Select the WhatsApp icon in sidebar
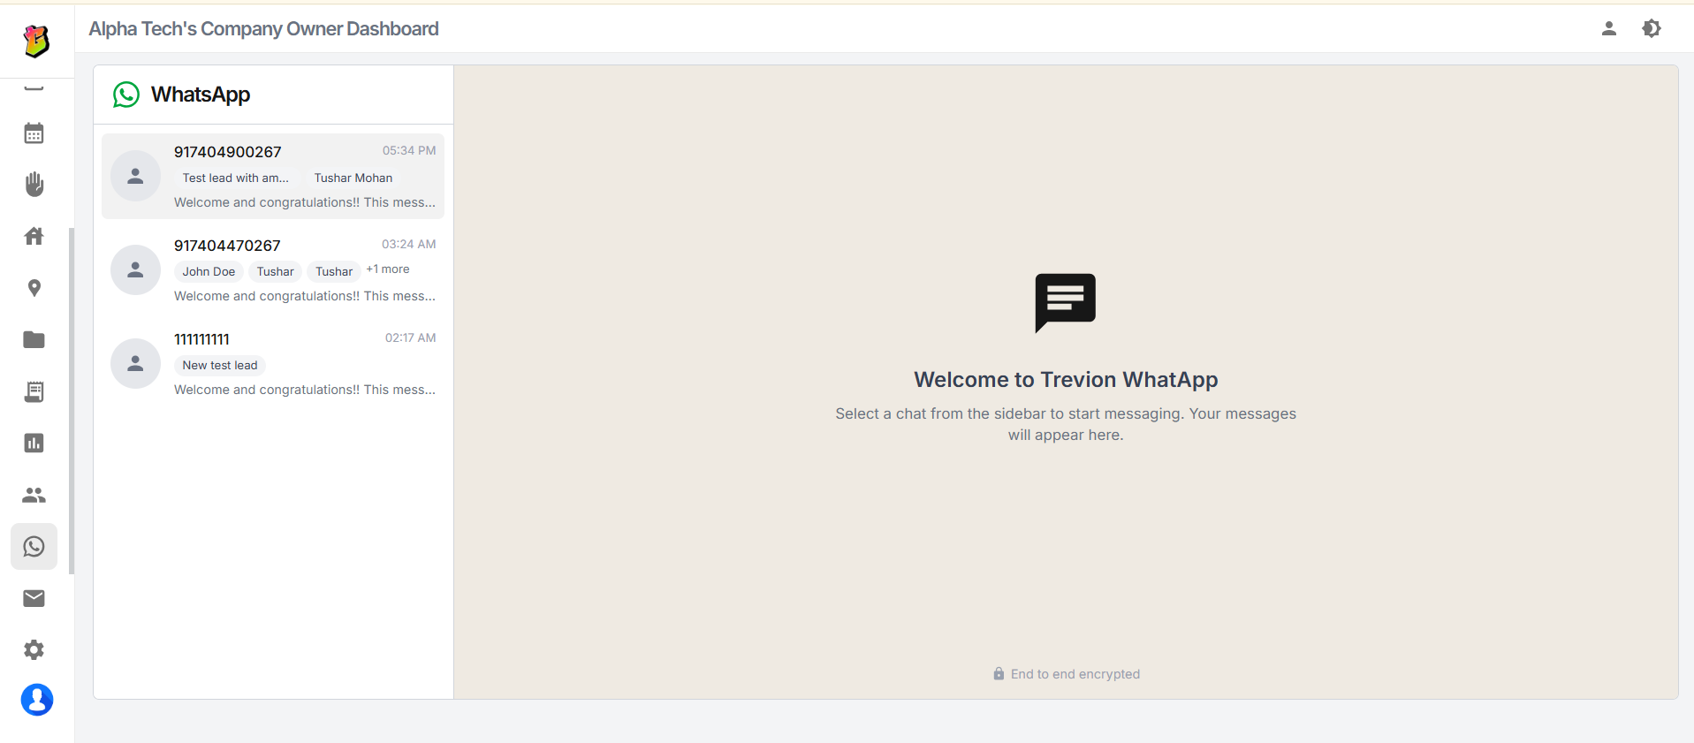This screenshot has height=743, width=1694. point(34,546)
